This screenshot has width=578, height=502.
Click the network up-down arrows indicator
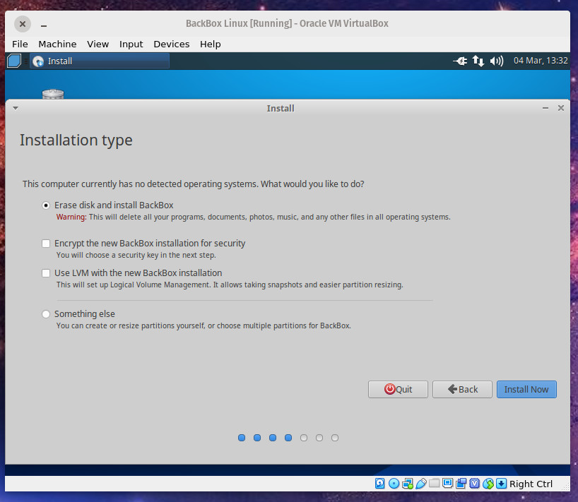click(x=478, y=61)
